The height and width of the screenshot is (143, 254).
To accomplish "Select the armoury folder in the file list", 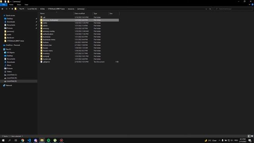I will (79, 28).
